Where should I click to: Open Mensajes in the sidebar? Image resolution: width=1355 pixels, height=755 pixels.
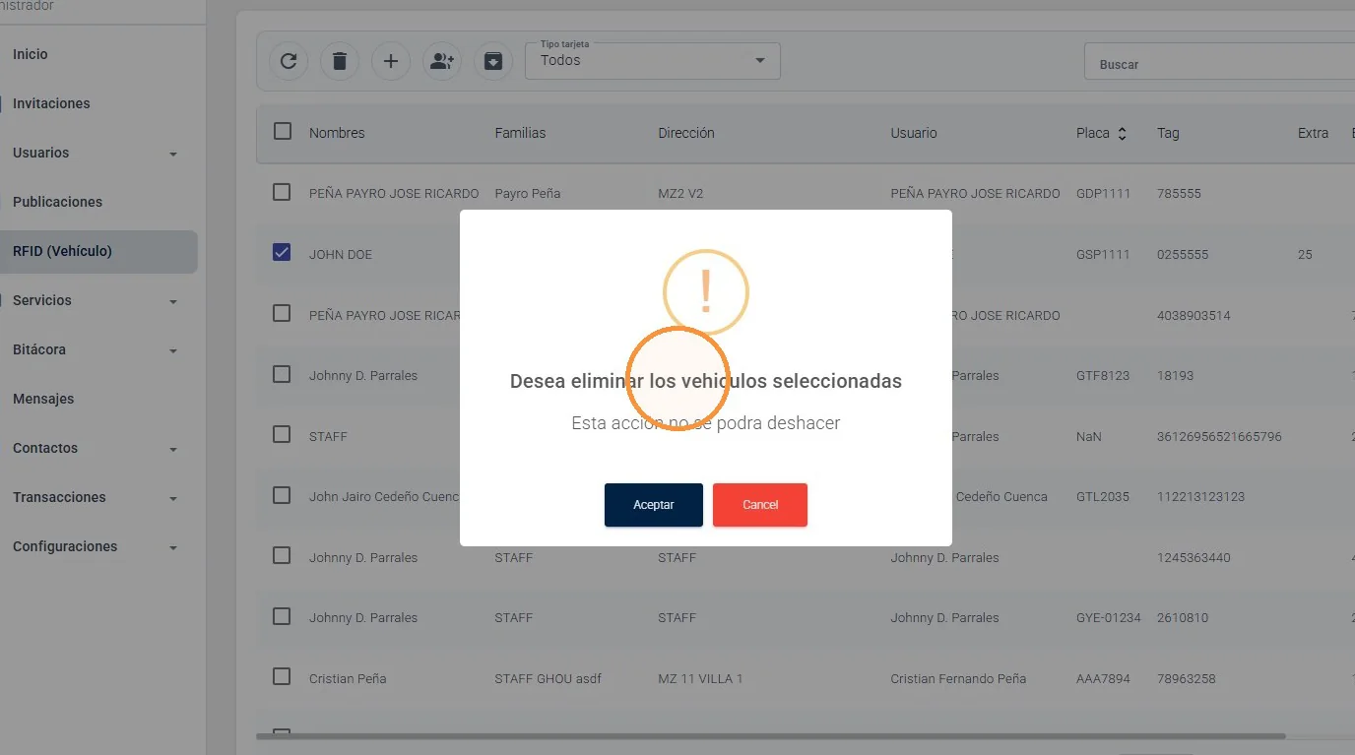click(43, 399)
